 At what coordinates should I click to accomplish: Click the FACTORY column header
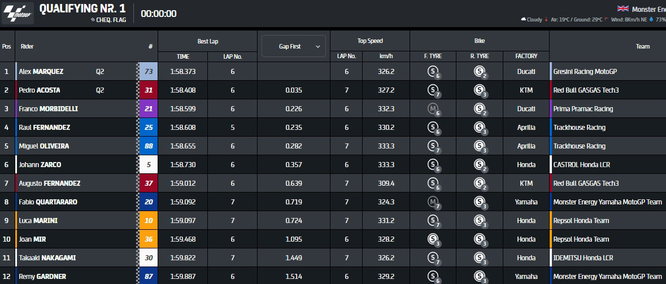526,56
